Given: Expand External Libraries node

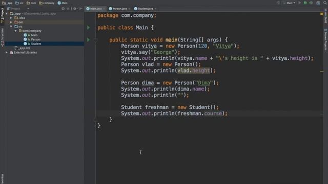Looking at the screenshot, I should [x=7, y=52].
